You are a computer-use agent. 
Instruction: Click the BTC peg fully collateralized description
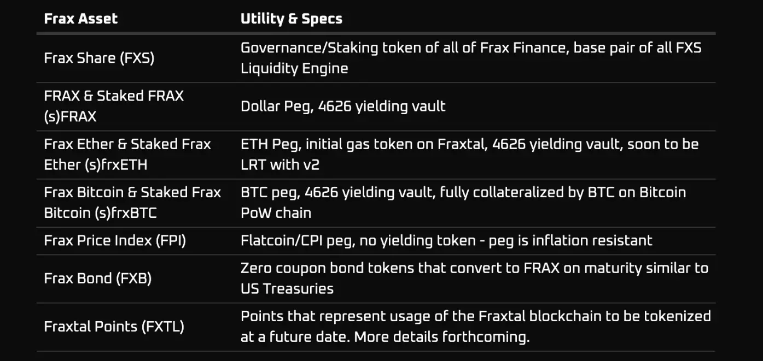[x=463, y=193]
